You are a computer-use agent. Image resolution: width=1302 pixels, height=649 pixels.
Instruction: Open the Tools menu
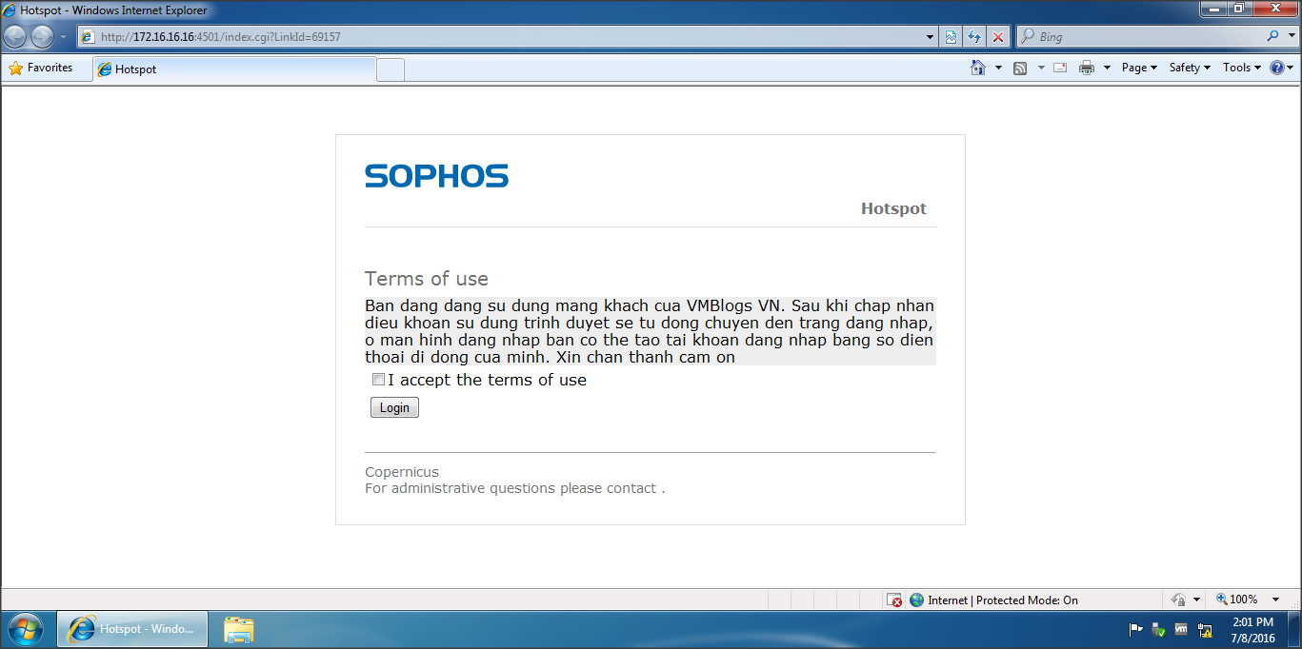(1241, 68)
